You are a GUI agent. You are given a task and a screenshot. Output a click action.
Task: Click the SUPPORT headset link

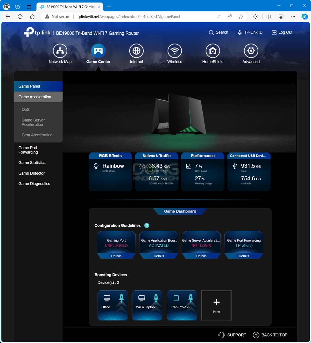pos(232,335)
